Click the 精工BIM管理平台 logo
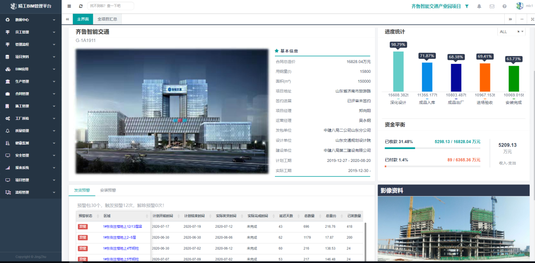535x263 pixels. point(31,6)
